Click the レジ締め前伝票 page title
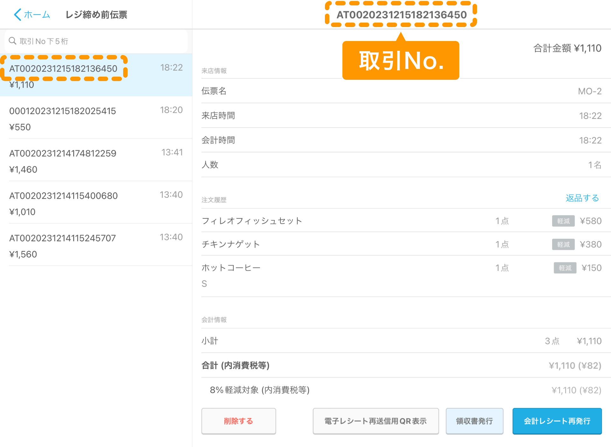 pos(96,15)
